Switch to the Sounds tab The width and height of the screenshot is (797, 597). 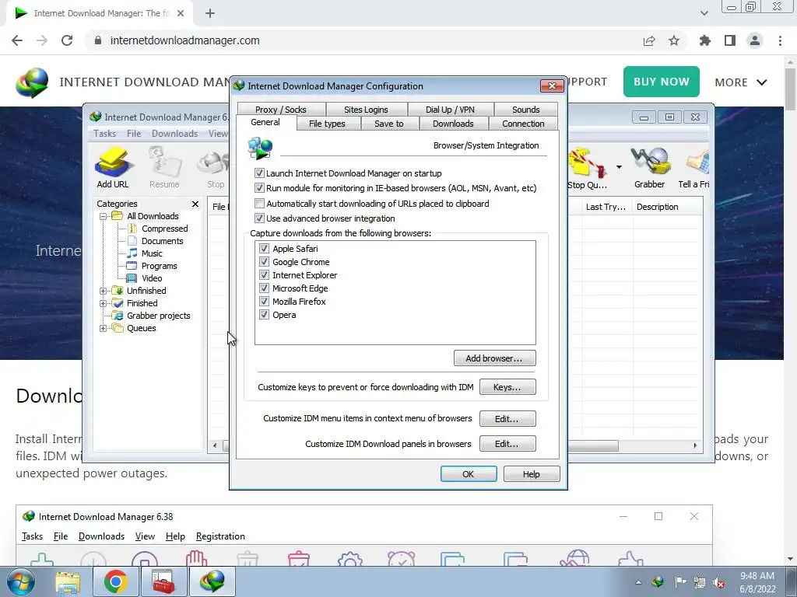(525, 110)
